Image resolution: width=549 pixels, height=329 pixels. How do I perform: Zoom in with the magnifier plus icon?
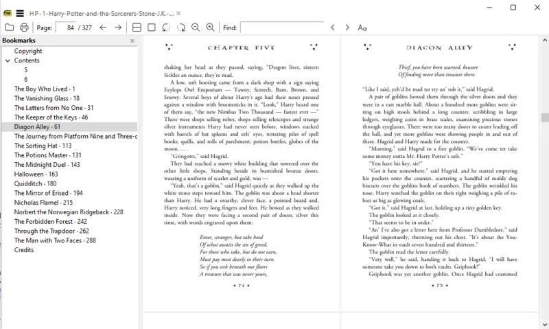[x=210, y=27]
